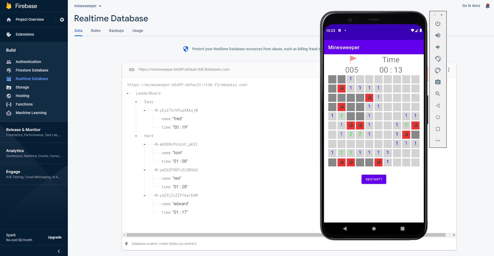Viewport: 494px width, 256px height.
Task: Open database overflow three-dot menu
Action: point(449,70)
